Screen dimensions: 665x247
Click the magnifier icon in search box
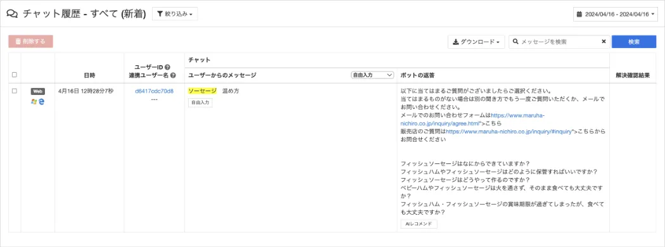[x=516, y=42]
